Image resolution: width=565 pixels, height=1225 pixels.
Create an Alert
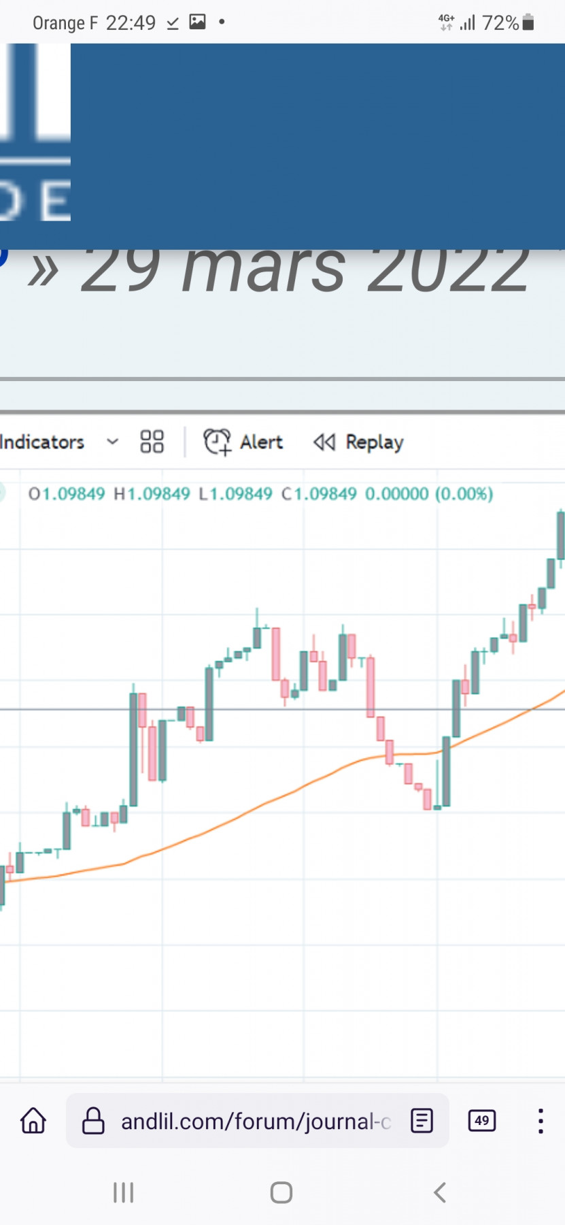point(243,442)
